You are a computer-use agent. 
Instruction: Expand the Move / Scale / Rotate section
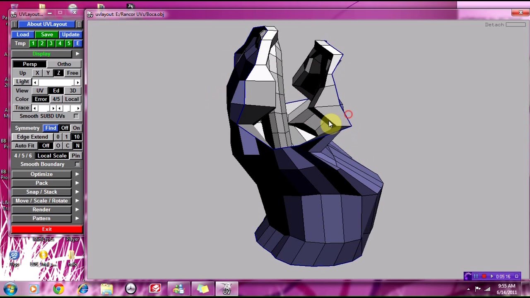[x=41, y=201]
